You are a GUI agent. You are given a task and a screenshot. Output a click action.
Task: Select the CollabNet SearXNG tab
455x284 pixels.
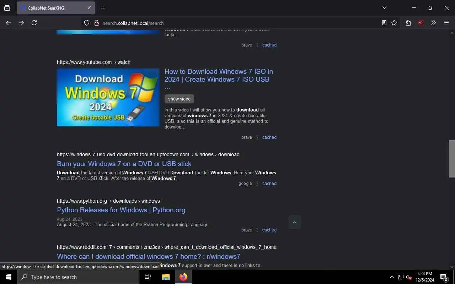[x=56, y=8]
